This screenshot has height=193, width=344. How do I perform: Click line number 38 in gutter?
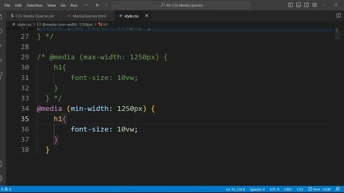pyautogui.click(x=25, y=150)
